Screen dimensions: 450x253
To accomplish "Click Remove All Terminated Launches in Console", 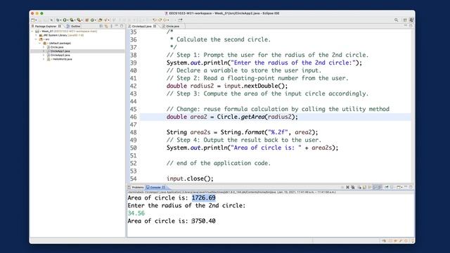I will point(353,188).
